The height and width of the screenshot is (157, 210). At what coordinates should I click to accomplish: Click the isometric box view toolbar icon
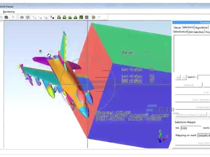pyautogui.click(x=28, y=17)
